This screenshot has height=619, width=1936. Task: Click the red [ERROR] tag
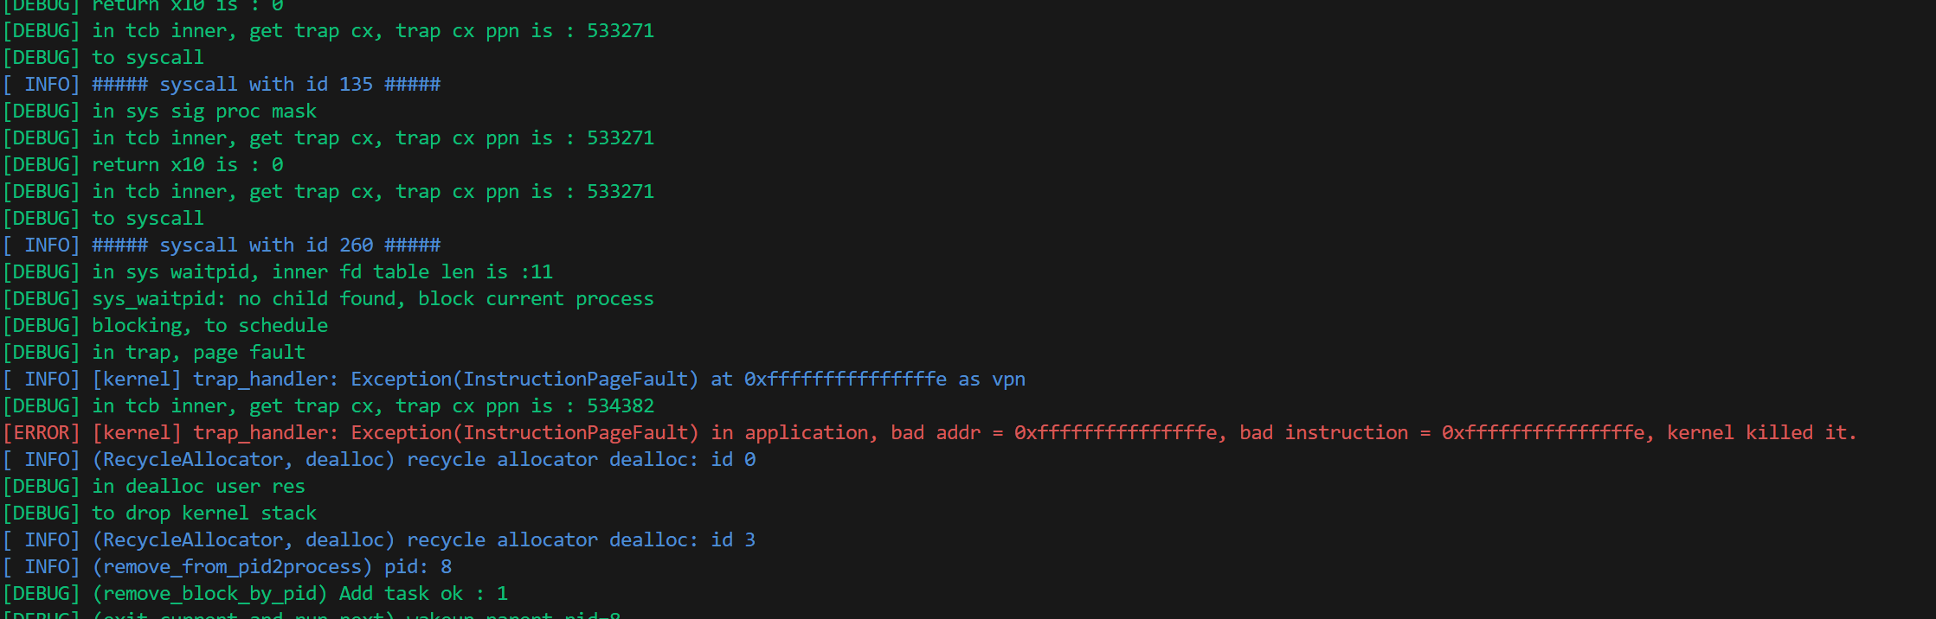[42, 433]
